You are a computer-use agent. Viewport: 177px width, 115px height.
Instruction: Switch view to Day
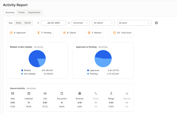(x=11, y=23)
